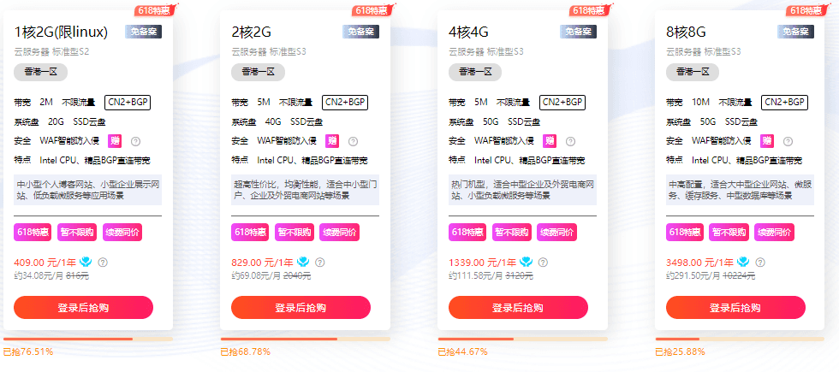Click the help icon beside WAF on 2核2G card
The width and height of the screenshot is (839, 372).
[x=353, y=142]
